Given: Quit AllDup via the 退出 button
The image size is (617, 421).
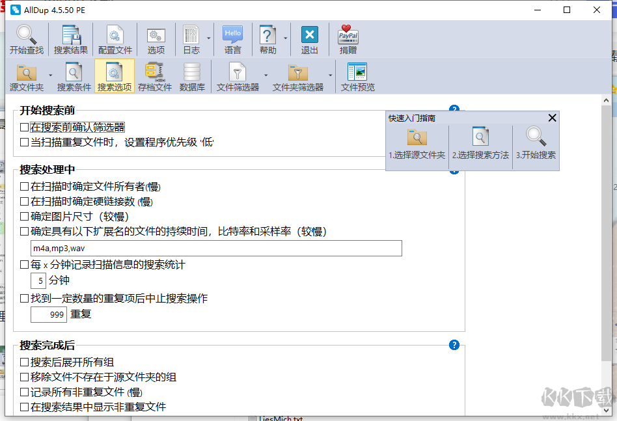Looking at the screenshot, I should [x=309, y=39].
